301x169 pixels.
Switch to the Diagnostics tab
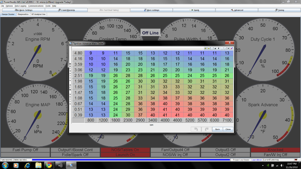[24, 14]
